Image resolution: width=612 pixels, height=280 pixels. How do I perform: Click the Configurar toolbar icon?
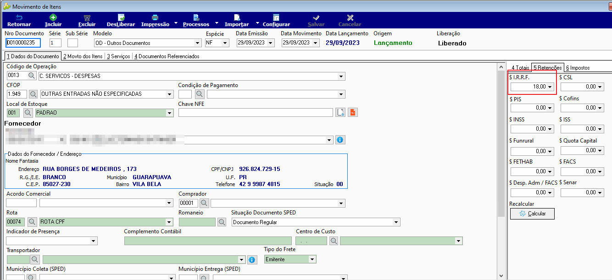tap(276, 17)
